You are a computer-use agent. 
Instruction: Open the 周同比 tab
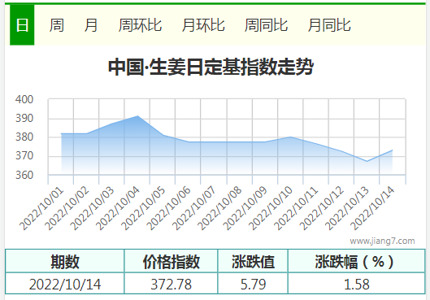(x=266, y=25)
